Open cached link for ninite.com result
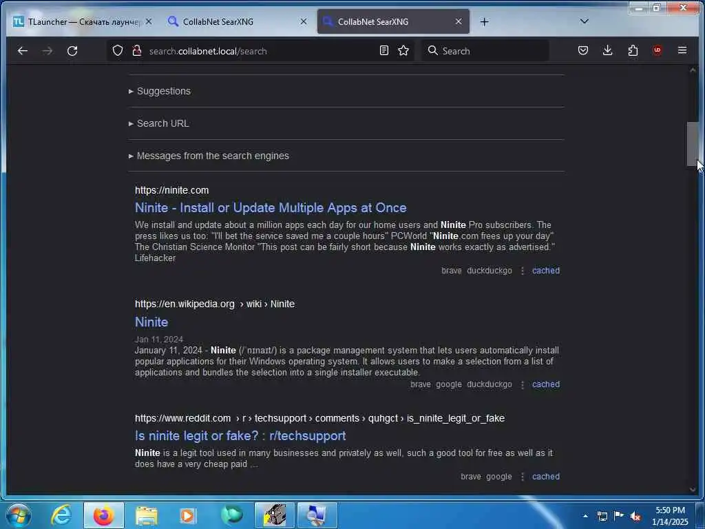This screenshot has width=705, height=529. (x=546, y=270)
